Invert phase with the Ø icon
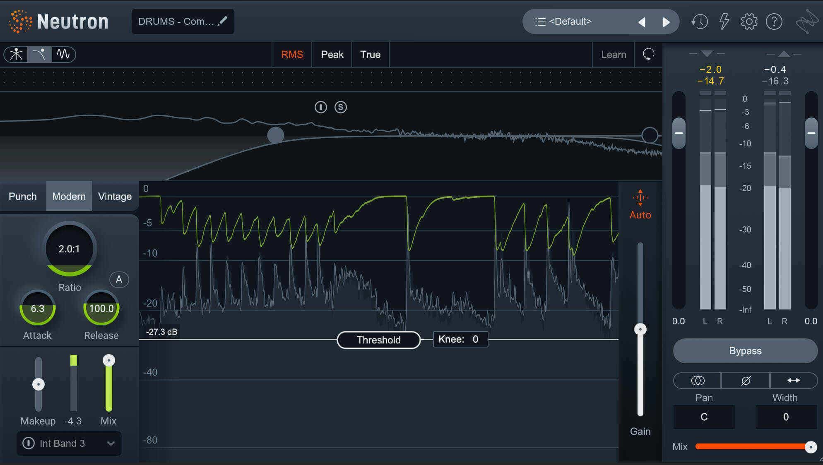 pos(746,380)
